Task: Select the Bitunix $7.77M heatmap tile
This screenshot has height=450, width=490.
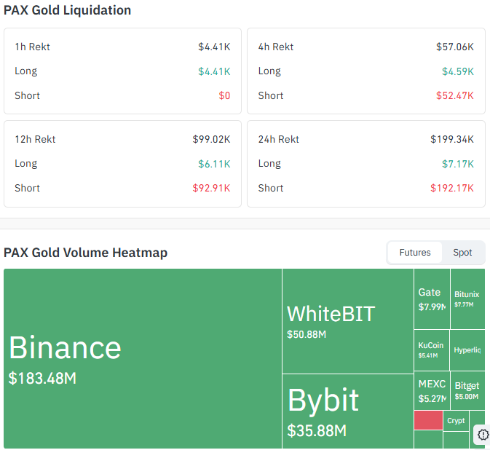Action: tap(468, 299)
